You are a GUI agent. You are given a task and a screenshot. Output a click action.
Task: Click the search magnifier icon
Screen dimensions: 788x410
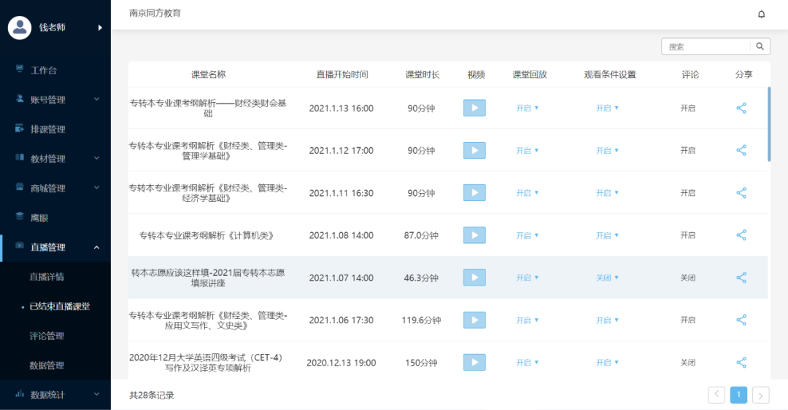coord(760,46)
